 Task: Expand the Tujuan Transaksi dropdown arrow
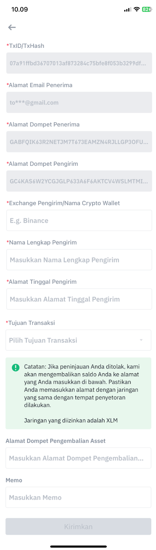tap(141, 340)
